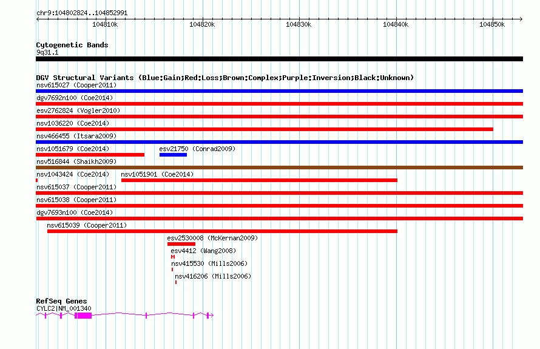This screenshot has height=349, width=540.
Task: Open the nsv1043424 (Coe2014) variant label
Action: 73,174
